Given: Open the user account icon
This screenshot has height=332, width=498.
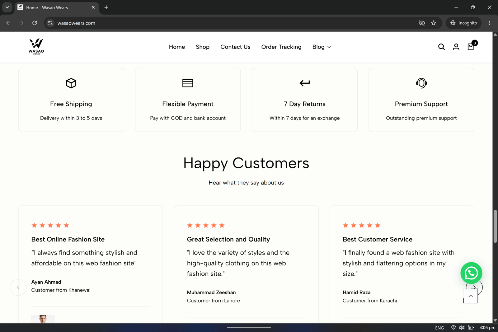Looking at the screenshot, I should click(x=456, y=47).
